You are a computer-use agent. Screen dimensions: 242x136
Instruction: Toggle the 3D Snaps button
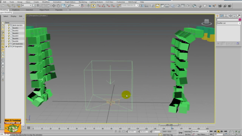[99, 6]
